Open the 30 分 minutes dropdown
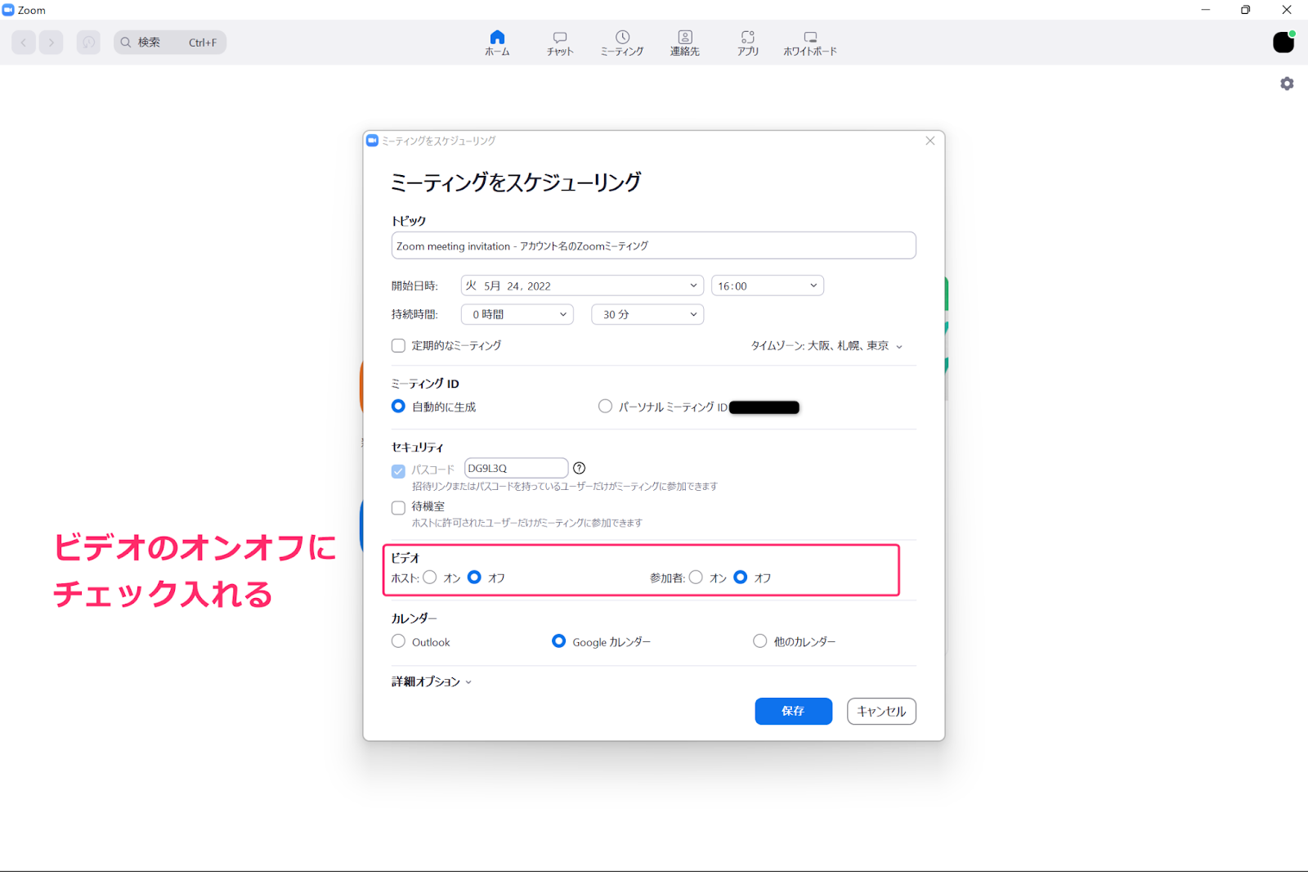This screenshot has width=1308, height=872. pyautogui.click(x=647, y=314)
